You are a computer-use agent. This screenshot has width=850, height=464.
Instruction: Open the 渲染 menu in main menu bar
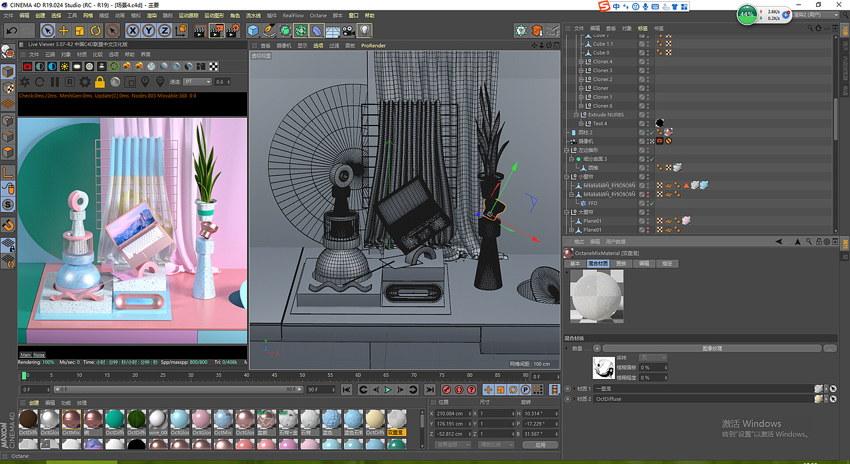click(151, 15)
